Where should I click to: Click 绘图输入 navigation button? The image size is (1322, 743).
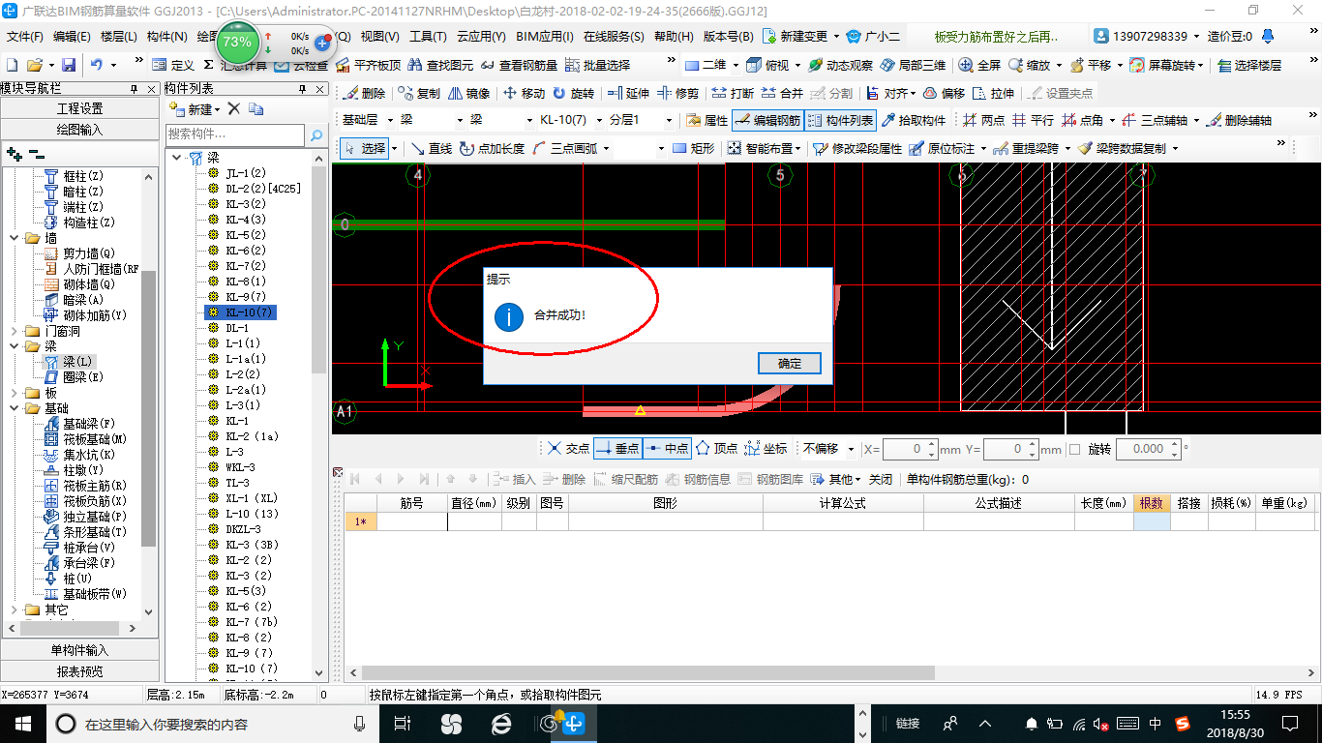[79, 130]
